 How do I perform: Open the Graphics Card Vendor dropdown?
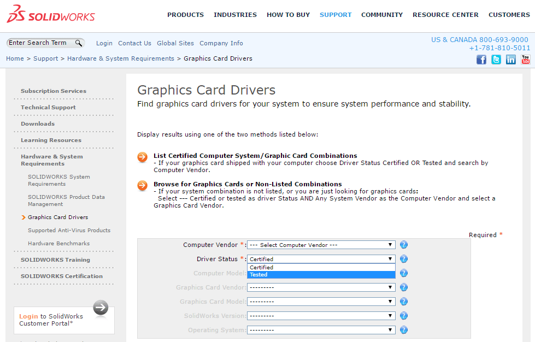pos(321,287)
